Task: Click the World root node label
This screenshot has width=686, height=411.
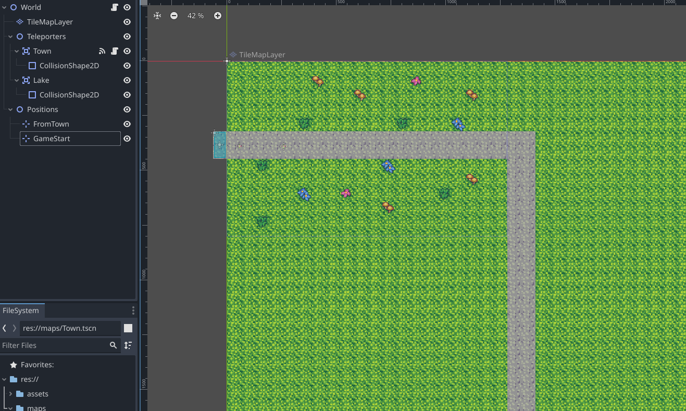Action: (x=31, y=7)
